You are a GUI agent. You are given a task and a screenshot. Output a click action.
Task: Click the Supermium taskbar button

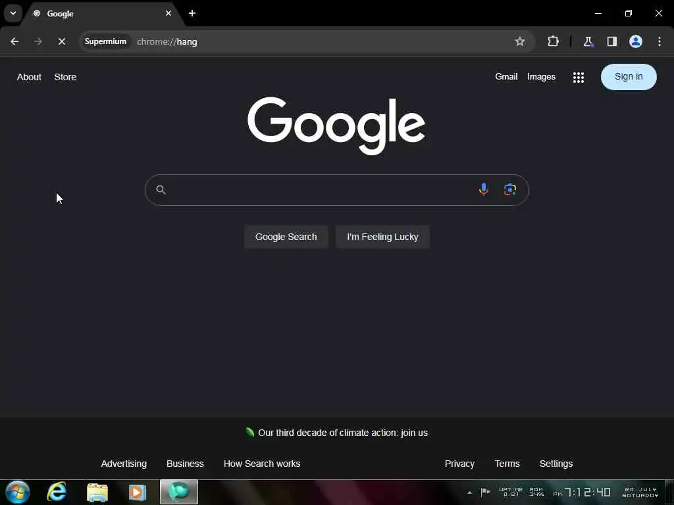coord(179,492)
